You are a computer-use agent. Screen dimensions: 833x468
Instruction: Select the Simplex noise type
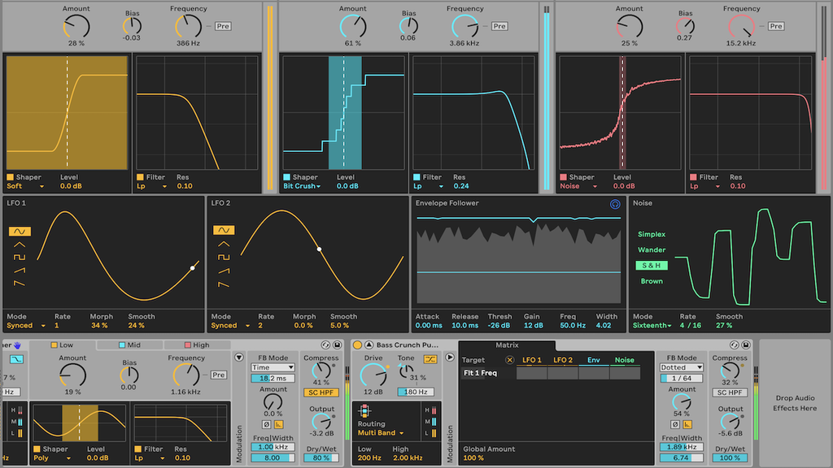coord(651,235)
